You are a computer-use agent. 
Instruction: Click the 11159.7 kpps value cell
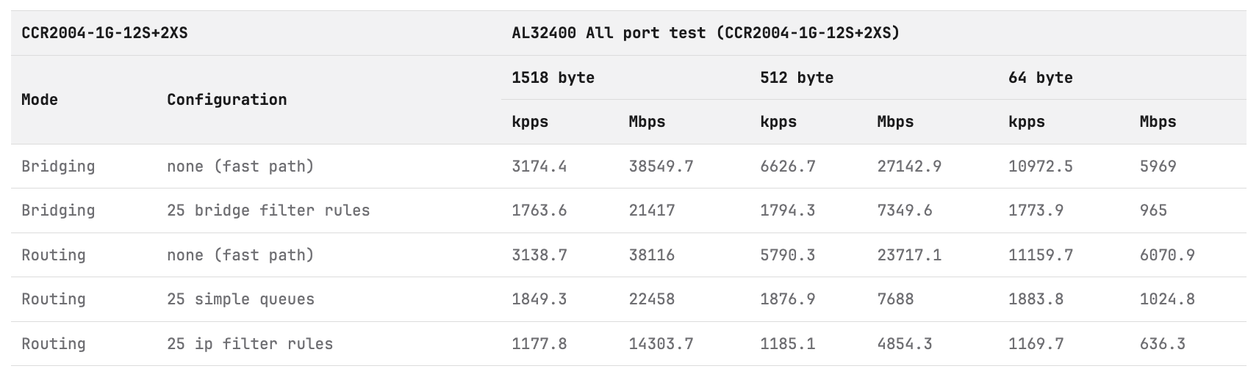(x=1040, y=255)
